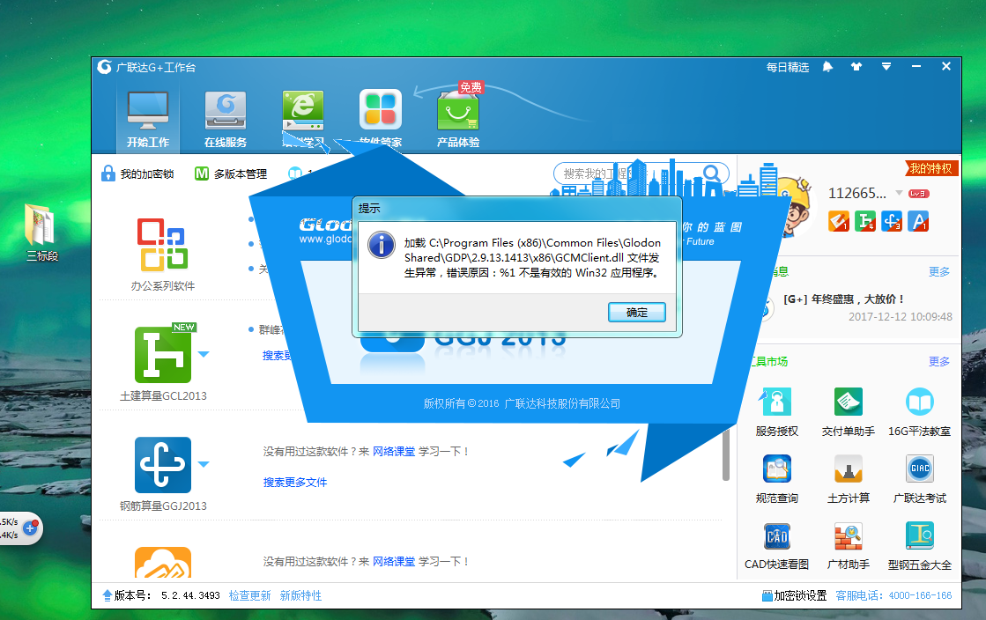This screenshot has width=986, height=620.
Task: Open the 交付单助手 tool
Action: coord(849,412)
